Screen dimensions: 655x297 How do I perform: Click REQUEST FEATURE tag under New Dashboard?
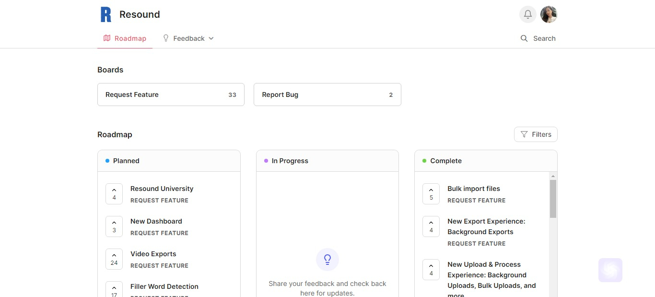click(159, 233)
